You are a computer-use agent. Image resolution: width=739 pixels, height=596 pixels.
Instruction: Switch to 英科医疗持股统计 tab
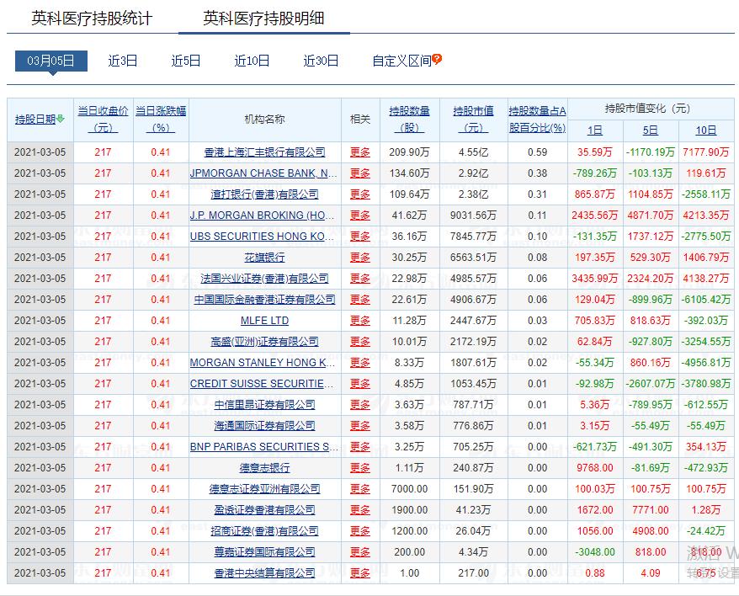tap(92, 19)
